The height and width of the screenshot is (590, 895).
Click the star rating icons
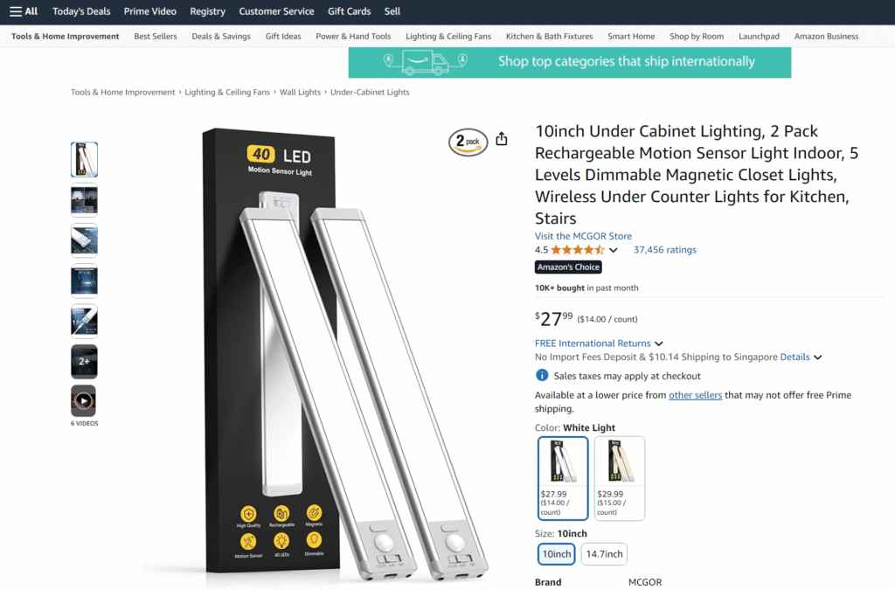click(577, 250)
